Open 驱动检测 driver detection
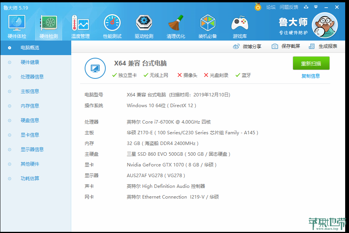 point(144,26)
